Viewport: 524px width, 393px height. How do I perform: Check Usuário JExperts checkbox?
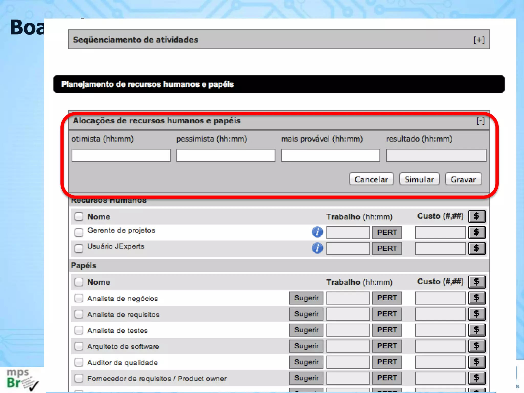79,248
